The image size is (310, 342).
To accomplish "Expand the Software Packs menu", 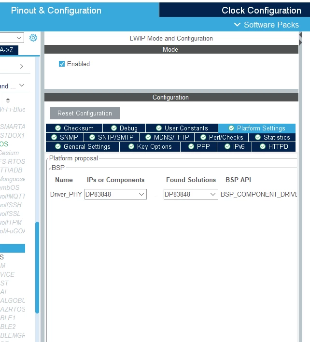I will click(x=266, y=25).
